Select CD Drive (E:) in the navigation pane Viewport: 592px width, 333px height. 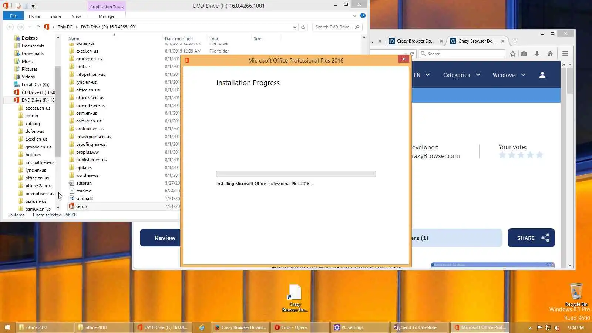click(x=36, y=92)
